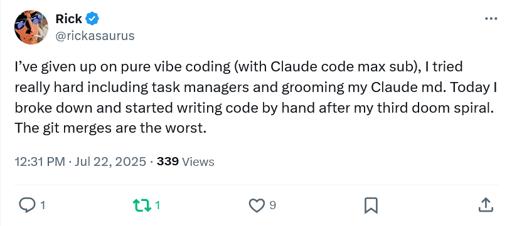Image resolution: width=512 pixels, height=226 pixels.
Task: Click the like count of 9
Action: click(x=273, y=205)
